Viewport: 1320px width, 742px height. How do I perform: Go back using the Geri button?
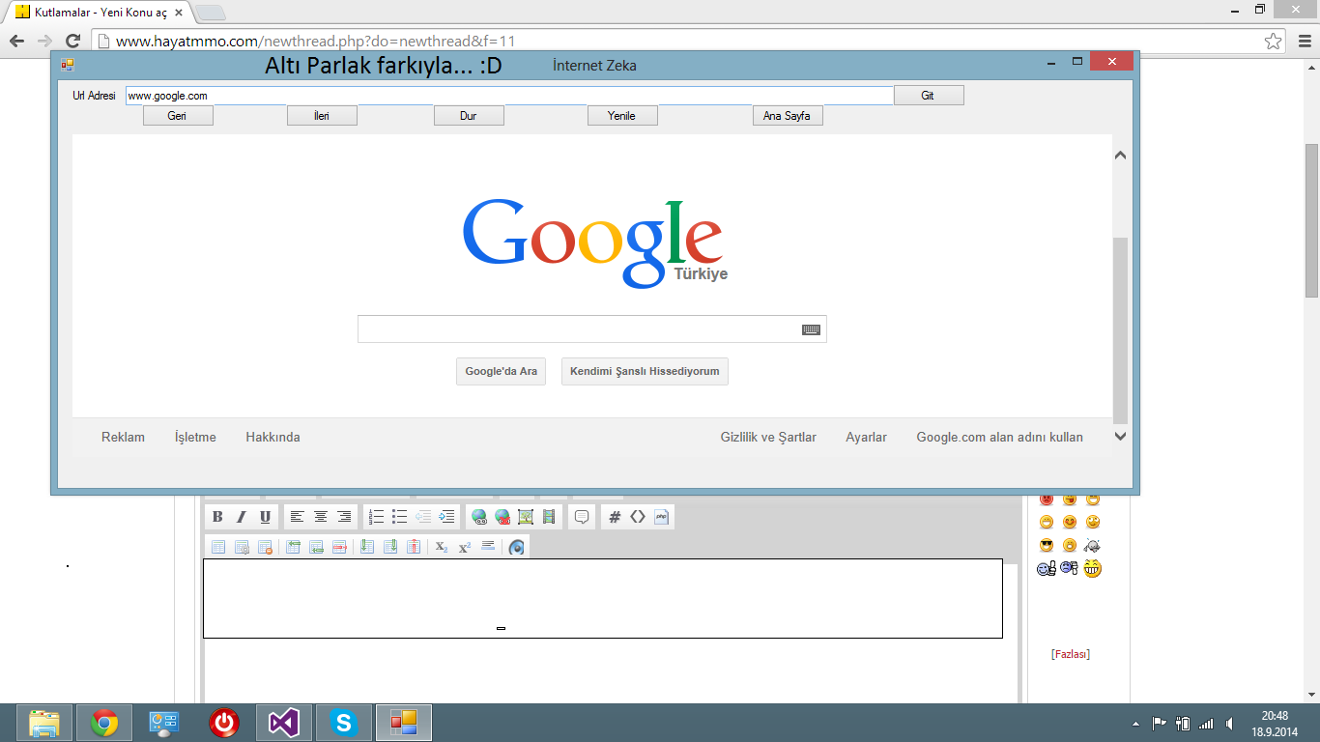tap(178, 116)
